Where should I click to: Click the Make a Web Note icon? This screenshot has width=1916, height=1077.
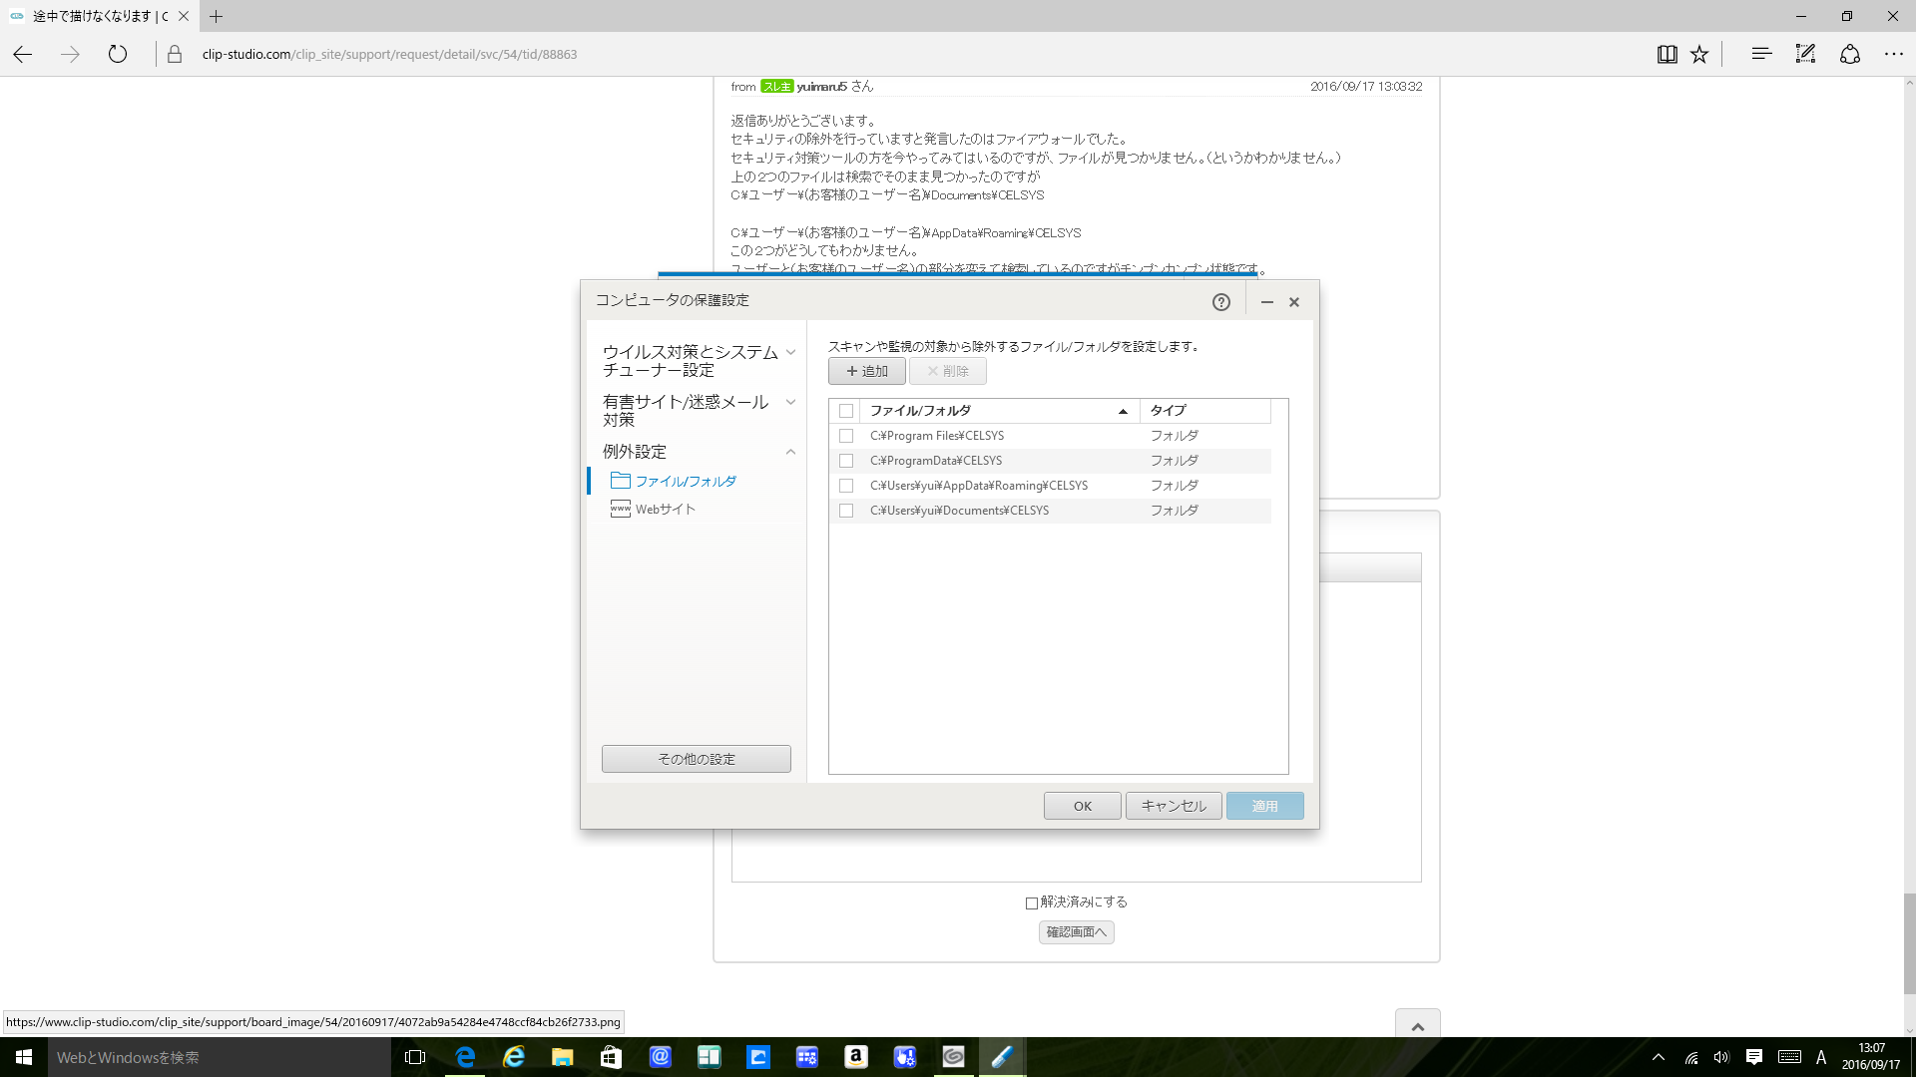pyautogui.click(x=1805, y=55)
